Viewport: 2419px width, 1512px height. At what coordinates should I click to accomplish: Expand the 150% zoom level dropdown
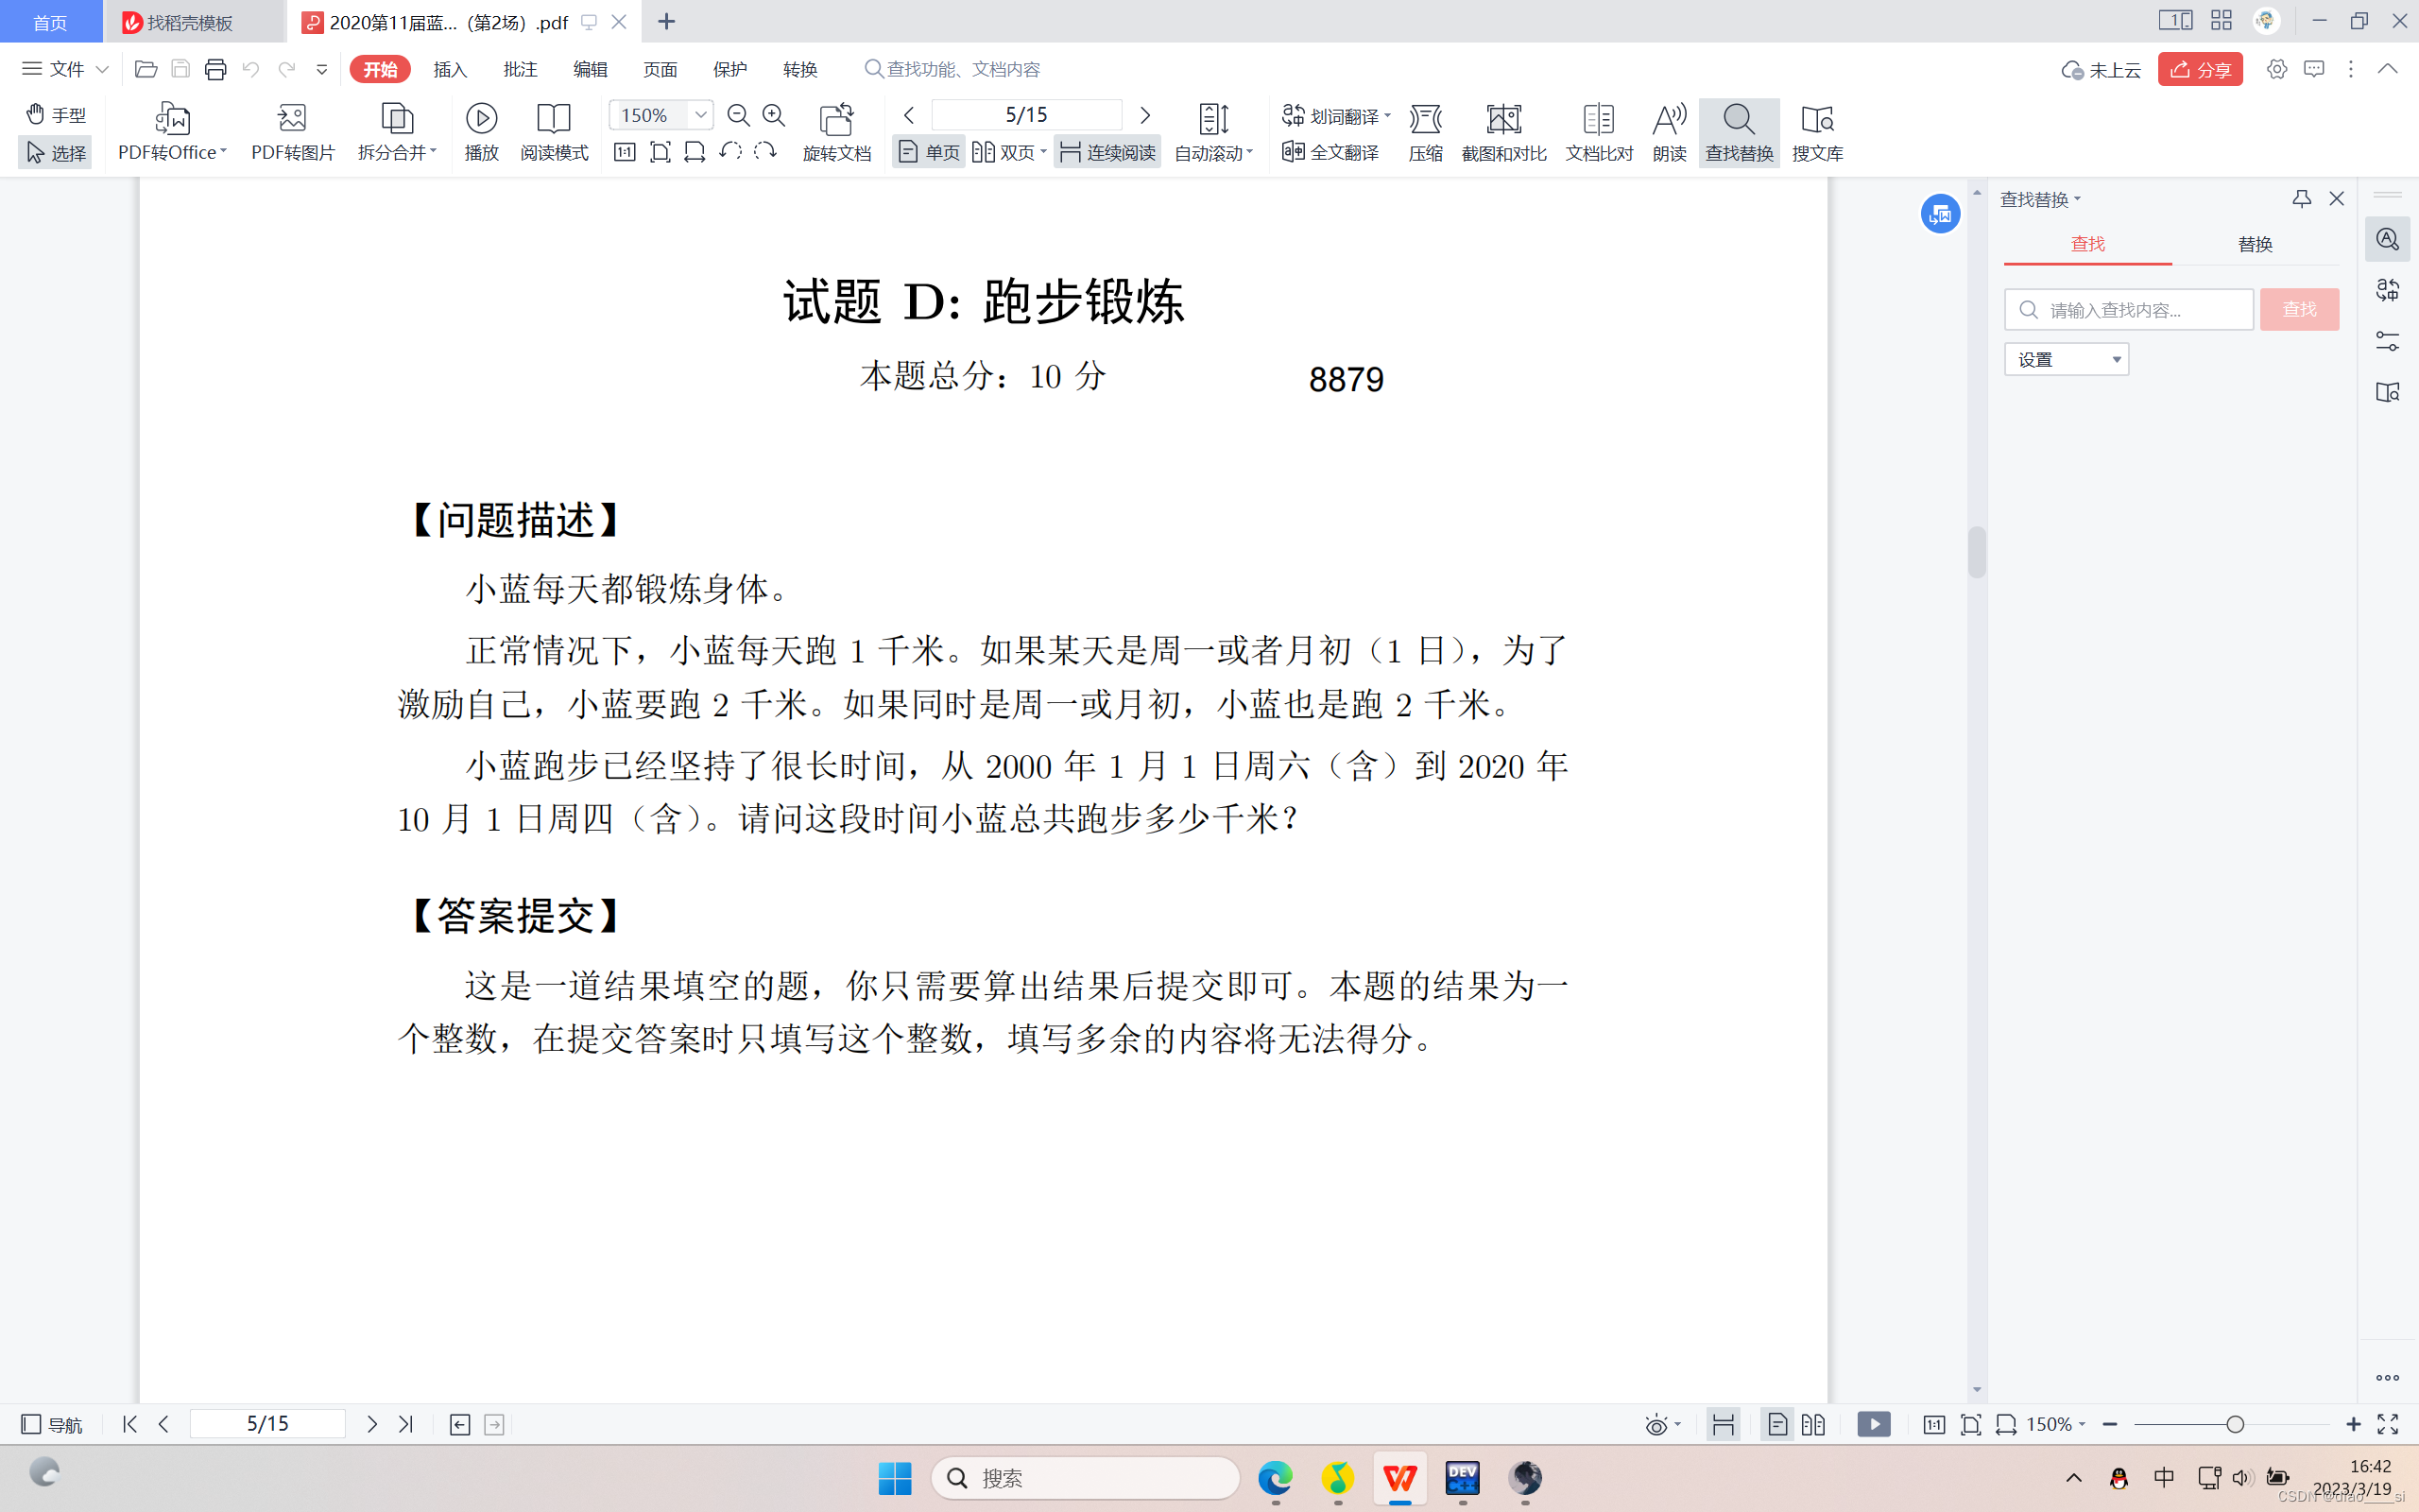(701, 115)
